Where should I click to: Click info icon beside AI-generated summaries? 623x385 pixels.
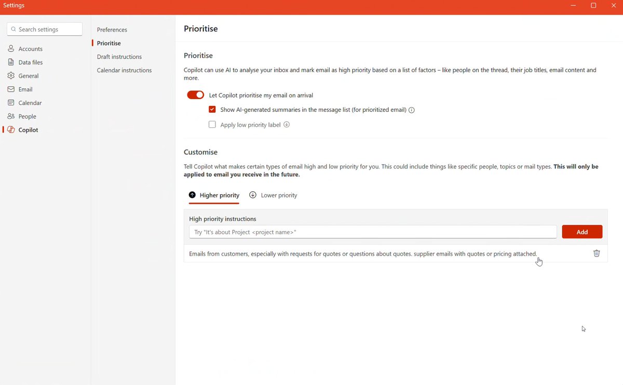[x=412, y=110]
